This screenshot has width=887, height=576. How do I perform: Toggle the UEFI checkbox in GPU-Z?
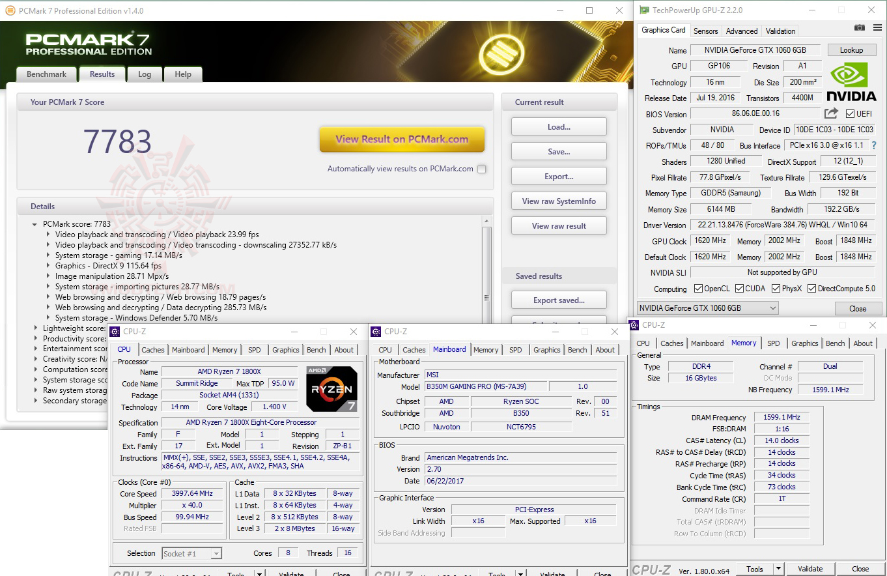pyautogui.click(x=849, y=114)
